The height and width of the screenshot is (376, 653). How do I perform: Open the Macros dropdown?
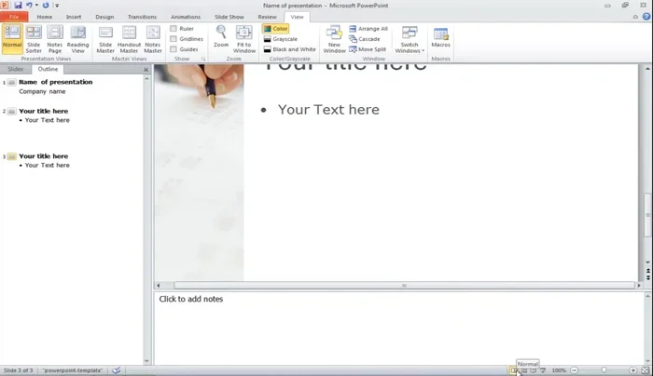tap(440, 37)
